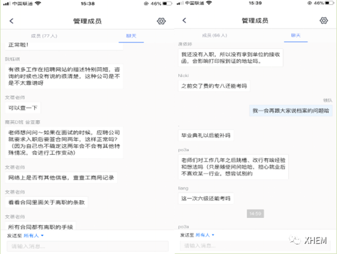Click the WeChat logo beside XHEM watermark
Screen dimensions: 337x254
click(295, 241)
